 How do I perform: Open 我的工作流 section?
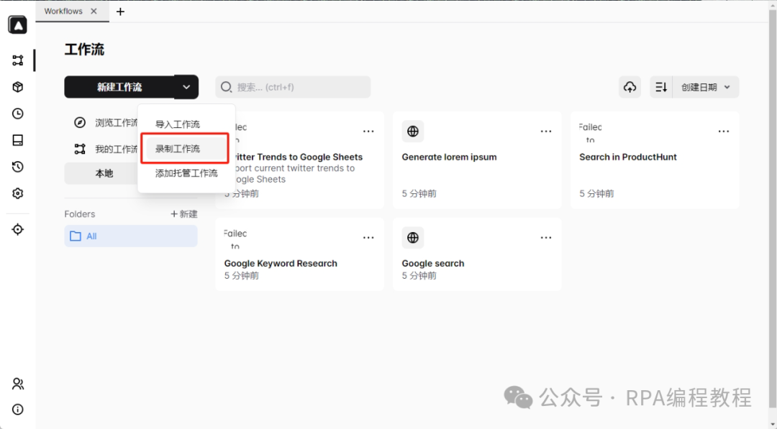click(106, 149)
